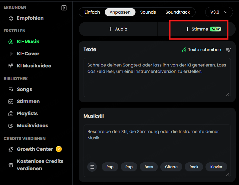Add the Bass style tag
Viewport: 239px width, 185px height.
[149, 167]
